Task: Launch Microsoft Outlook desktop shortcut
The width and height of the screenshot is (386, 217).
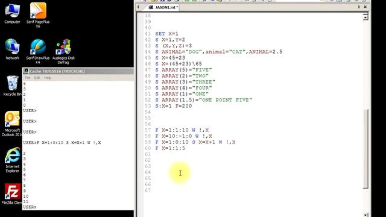Action: [12, 124]
